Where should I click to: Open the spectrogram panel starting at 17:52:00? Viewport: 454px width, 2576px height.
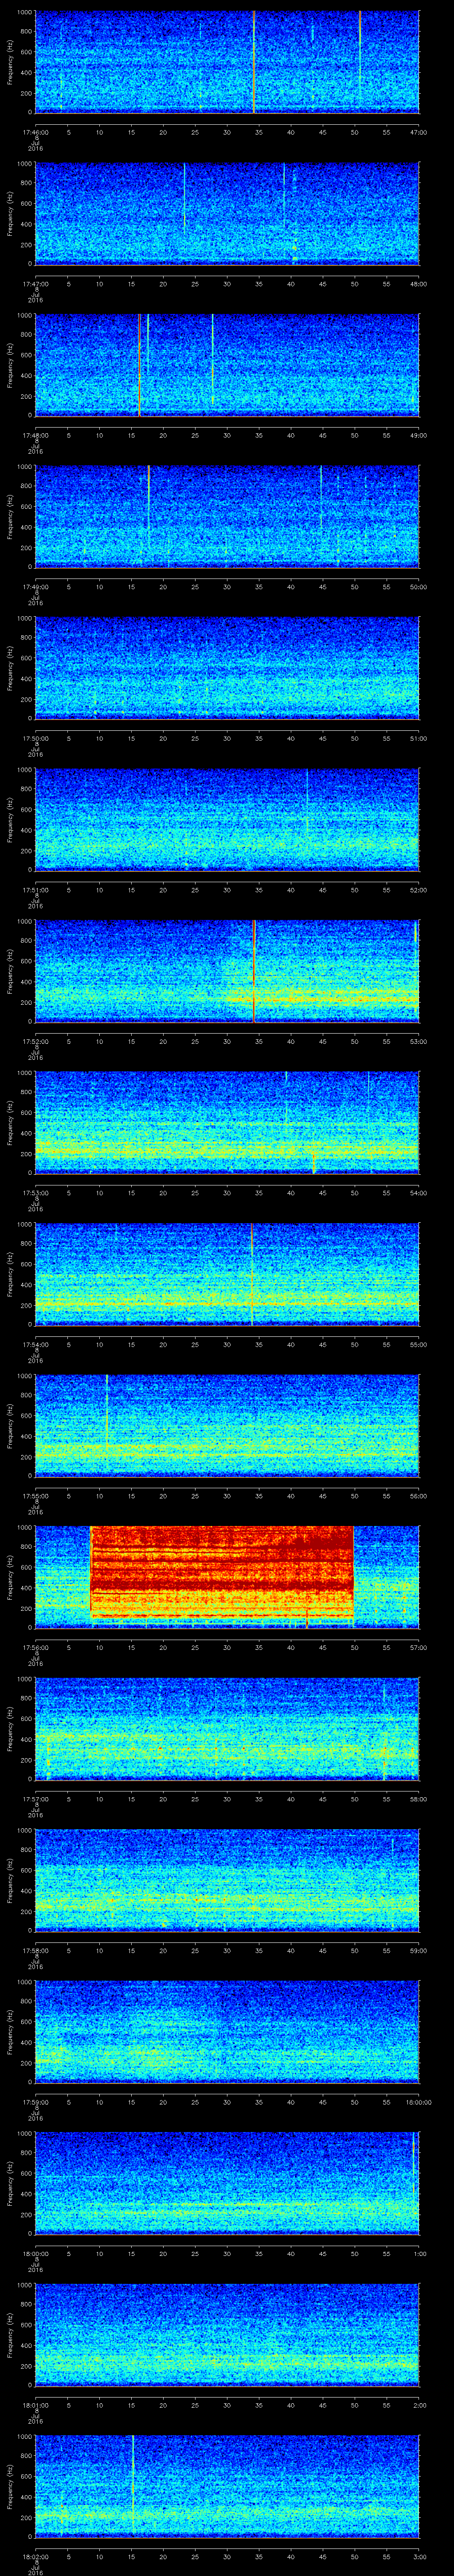227,971
